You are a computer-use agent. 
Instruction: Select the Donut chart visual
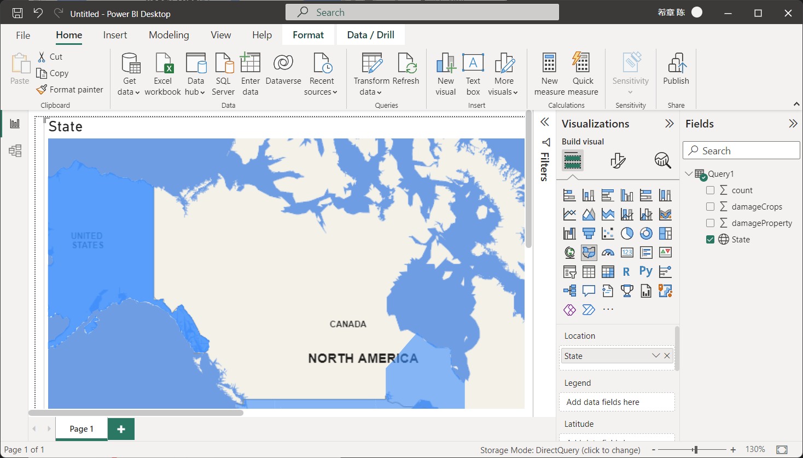tap(646, 234)
